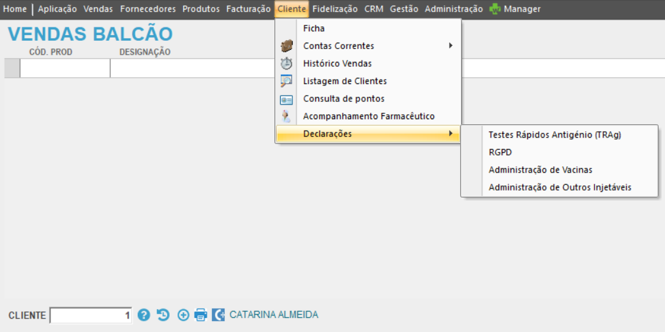The width and height of the screenshot is (665, 332).
Task: Click the icon left of Catarina Almeida
Action: (x=218, y=315)
